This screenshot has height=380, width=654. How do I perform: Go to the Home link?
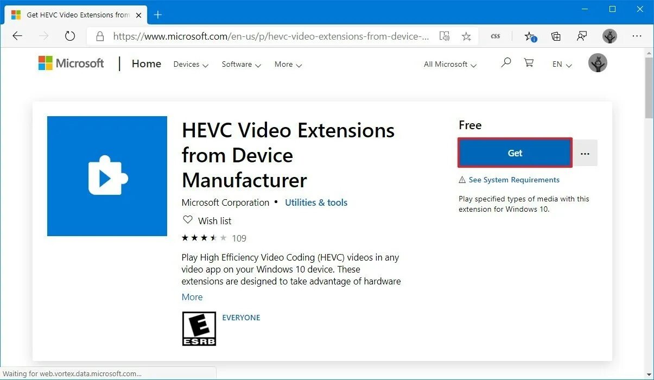(x=147, y=64)
